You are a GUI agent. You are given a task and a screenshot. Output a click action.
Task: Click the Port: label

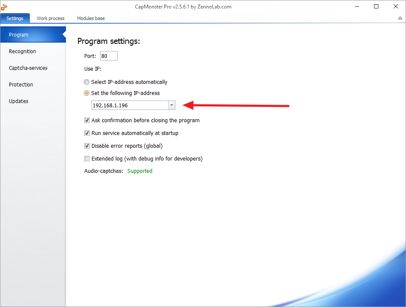[x=90, y=56]
